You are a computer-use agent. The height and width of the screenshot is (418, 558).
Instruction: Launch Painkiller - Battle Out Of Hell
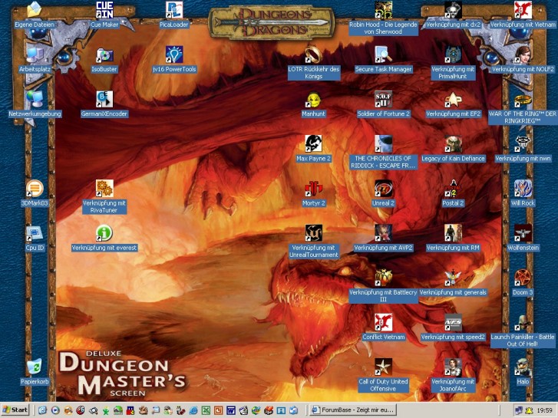pos(523,322)
